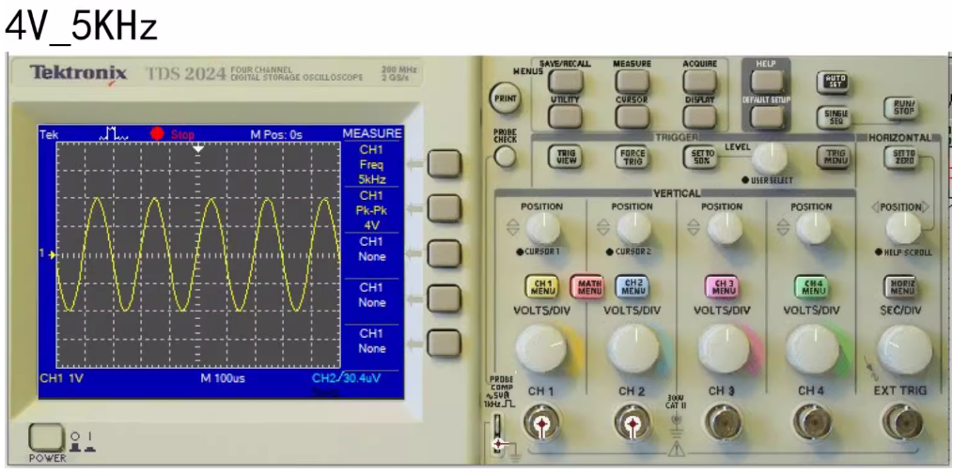
Task: Click the FORCE TRIG button
Action: [632, 157]
